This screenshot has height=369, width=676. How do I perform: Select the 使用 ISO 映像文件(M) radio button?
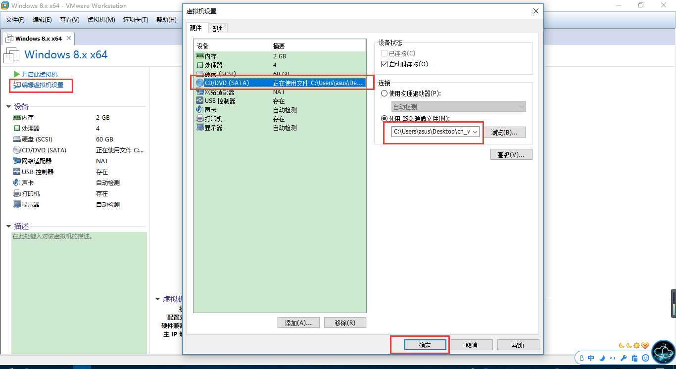click(385, 118)
